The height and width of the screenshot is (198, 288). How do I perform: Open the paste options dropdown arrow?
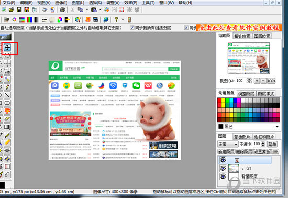[x=101, y=9]
